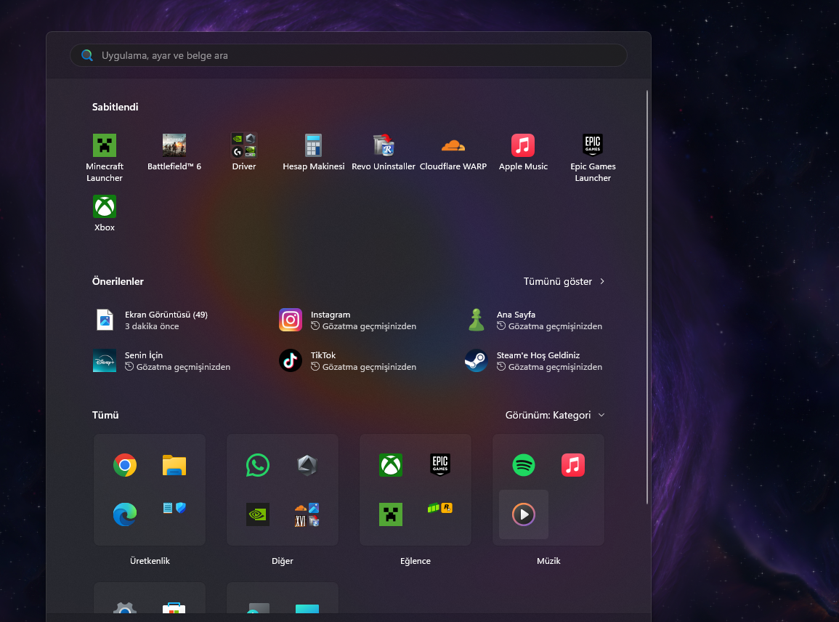Image resolution: width=839 pixels, height=622 pixels.
Task: Click the search box Uygulama, ayar ve belge ara
Action: point(349,55)
